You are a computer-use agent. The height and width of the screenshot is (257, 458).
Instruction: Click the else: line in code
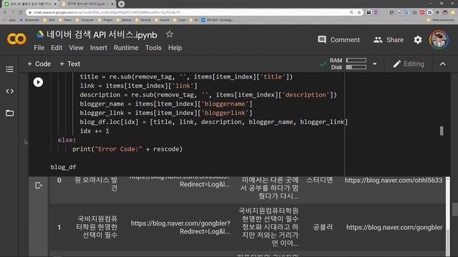(67, 140)
